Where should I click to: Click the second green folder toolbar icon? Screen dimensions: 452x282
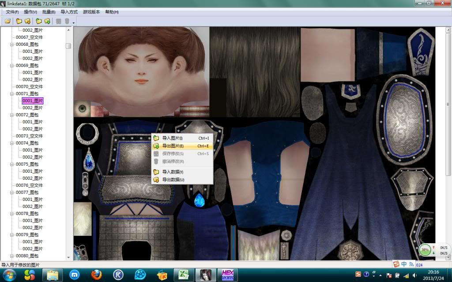pyautogui.click(x=47, y=21)
